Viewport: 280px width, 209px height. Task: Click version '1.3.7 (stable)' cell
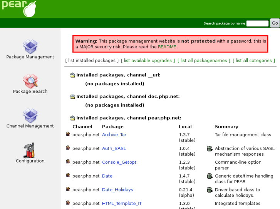187,138
